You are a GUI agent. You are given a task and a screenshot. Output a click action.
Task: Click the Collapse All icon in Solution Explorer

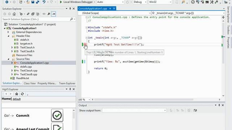point(33,14)
